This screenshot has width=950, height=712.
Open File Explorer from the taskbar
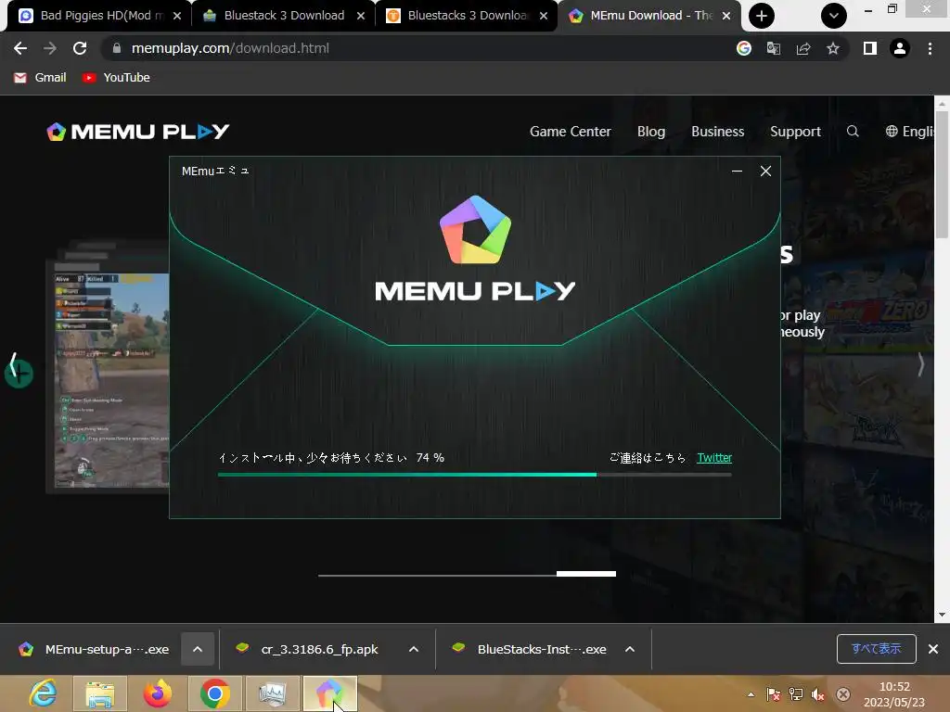[x=100, y=693]
